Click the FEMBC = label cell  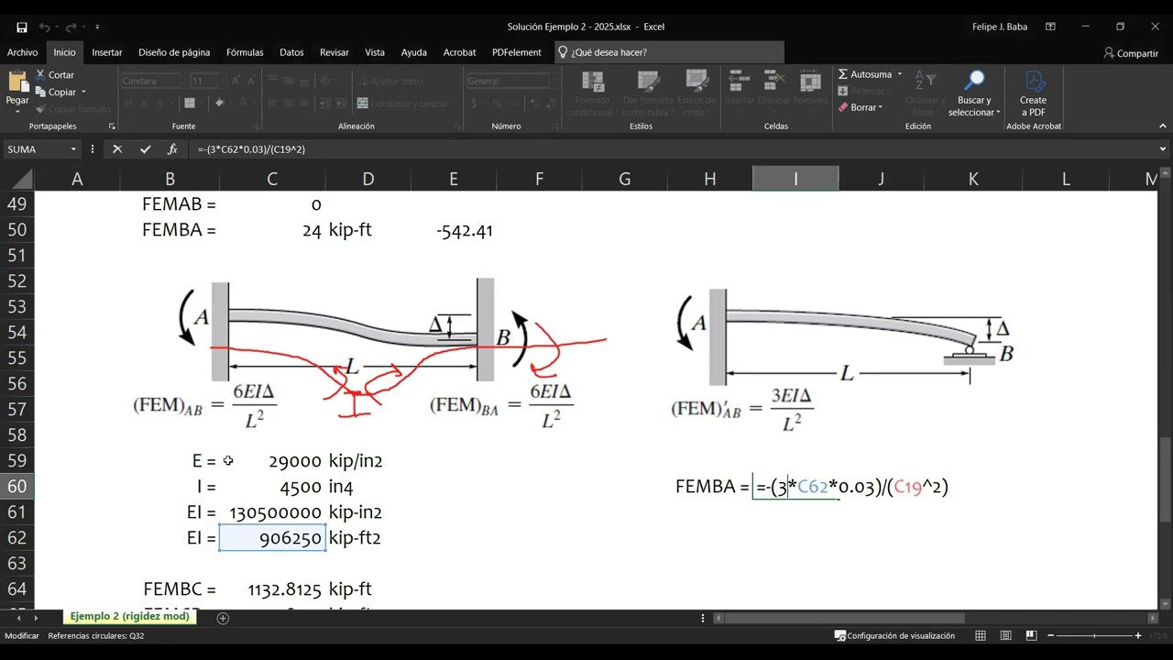click(170, 589)
